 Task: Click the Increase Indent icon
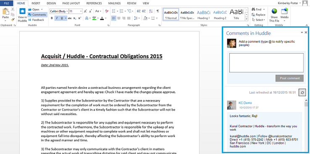coord(144,11)
